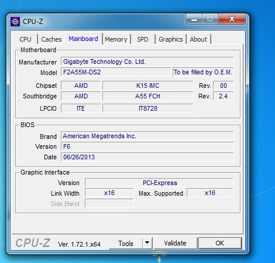Click the A55 FCH southbridge value
This screenshot has width=275, height=263.
click(x=148, y=96)
